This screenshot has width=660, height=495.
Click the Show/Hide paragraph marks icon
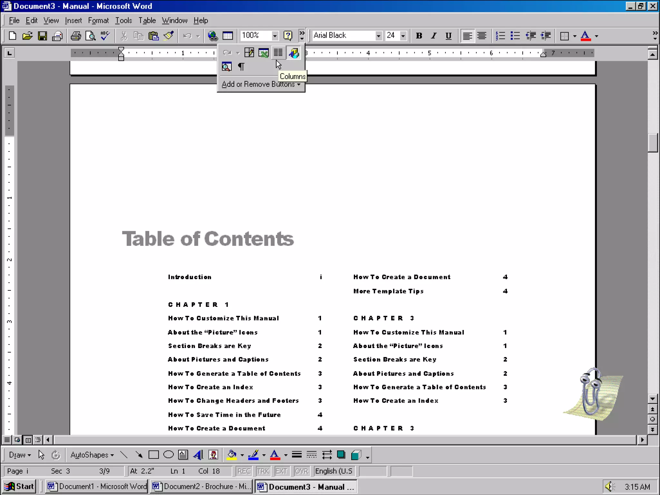click(x=241, y=67)
